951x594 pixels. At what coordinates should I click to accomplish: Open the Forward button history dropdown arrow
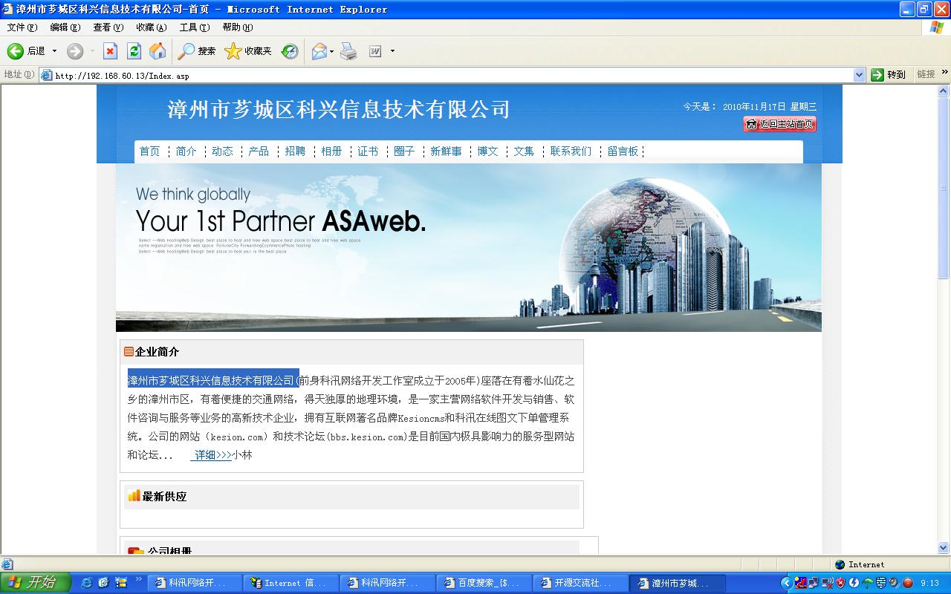[x=92, y=51]
